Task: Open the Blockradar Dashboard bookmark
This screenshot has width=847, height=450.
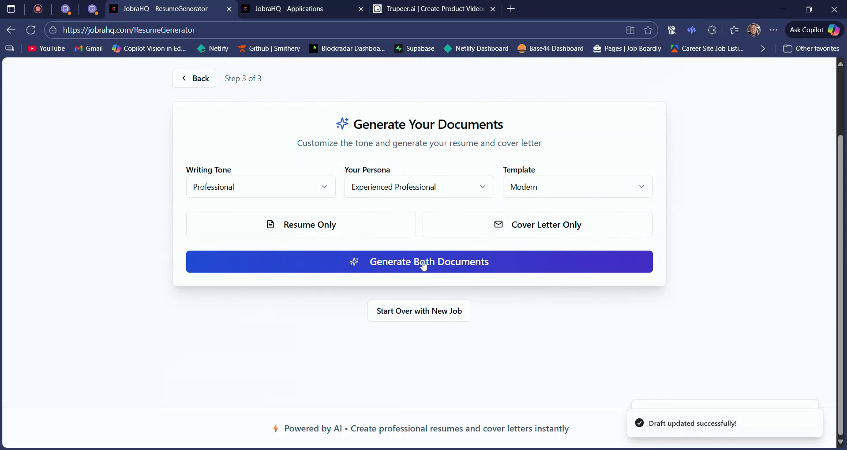Action: (347, 49)
